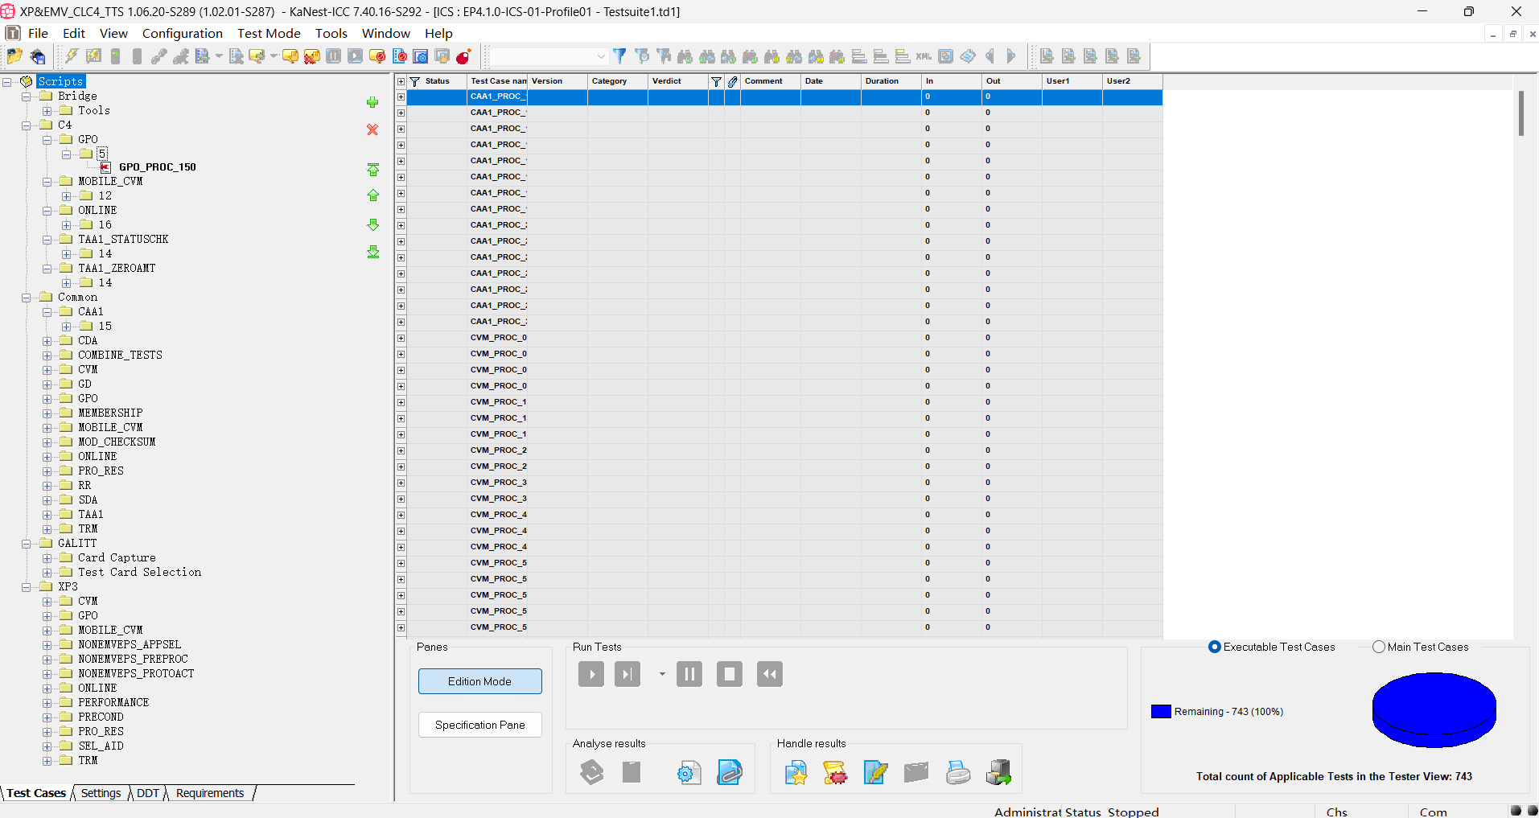The image size is (1539, 818).
Task: Click the printer icon in Handle results
Action: (957, 773)
